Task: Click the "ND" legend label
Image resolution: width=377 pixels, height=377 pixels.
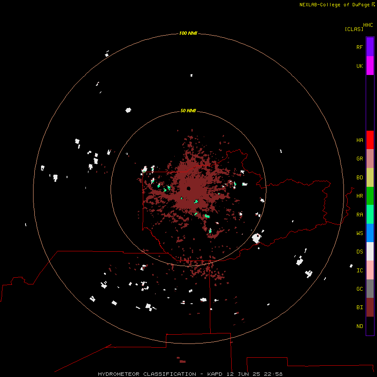Action: coord(359,326)
